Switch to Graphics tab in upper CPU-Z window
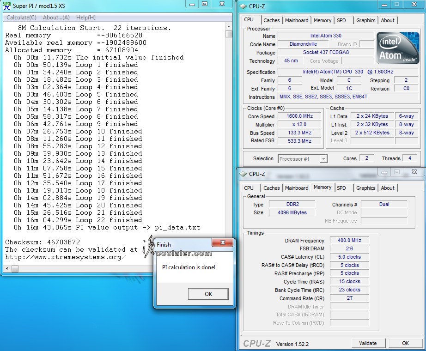The height and width of the screenshot is (351, 426). point(365,20)
